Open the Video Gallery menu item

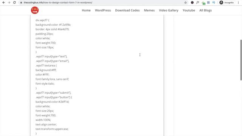click(x=169, y=10)
